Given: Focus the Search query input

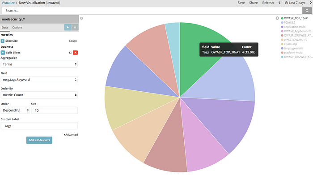Looking at the screenshot, I should tap(152, 11).
